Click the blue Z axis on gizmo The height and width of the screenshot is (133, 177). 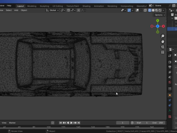[157, 26]
